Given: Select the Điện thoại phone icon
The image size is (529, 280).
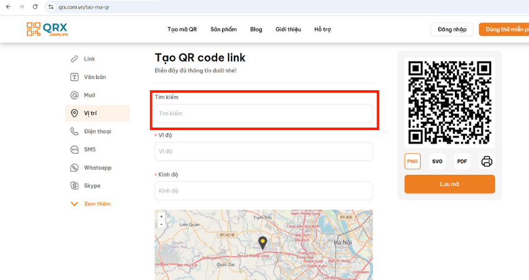Looking at the screenshot, I should click(x=74, y=131).
